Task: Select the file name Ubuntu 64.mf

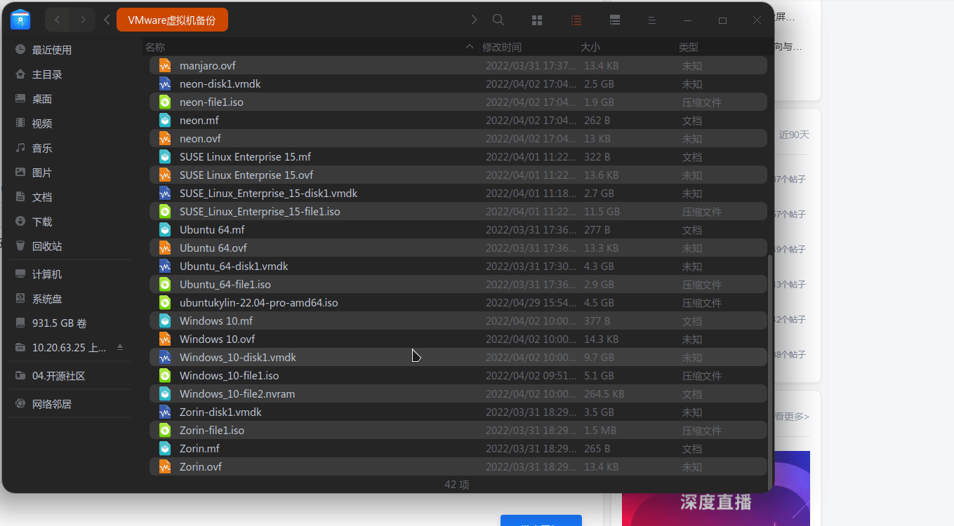Action: [x=212, y=229]
